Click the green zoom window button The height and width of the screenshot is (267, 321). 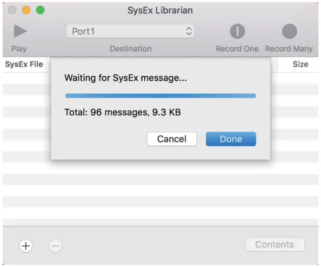40,10
